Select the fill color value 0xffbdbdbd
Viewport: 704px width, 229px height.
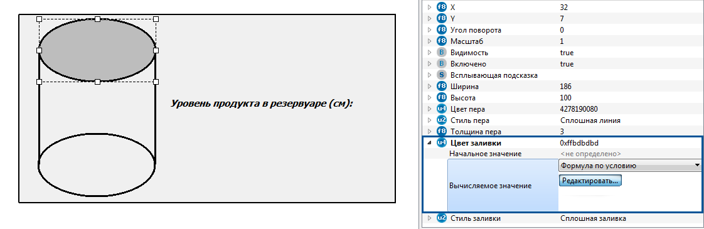[x=580, y=143]
